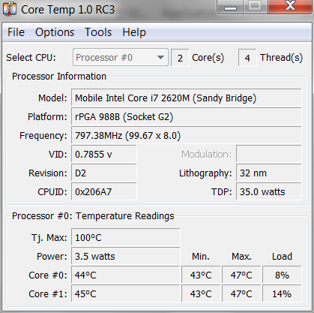This screenshot has width=314, height=313.
Task: Open the Help menu
Action: [134, 32]
